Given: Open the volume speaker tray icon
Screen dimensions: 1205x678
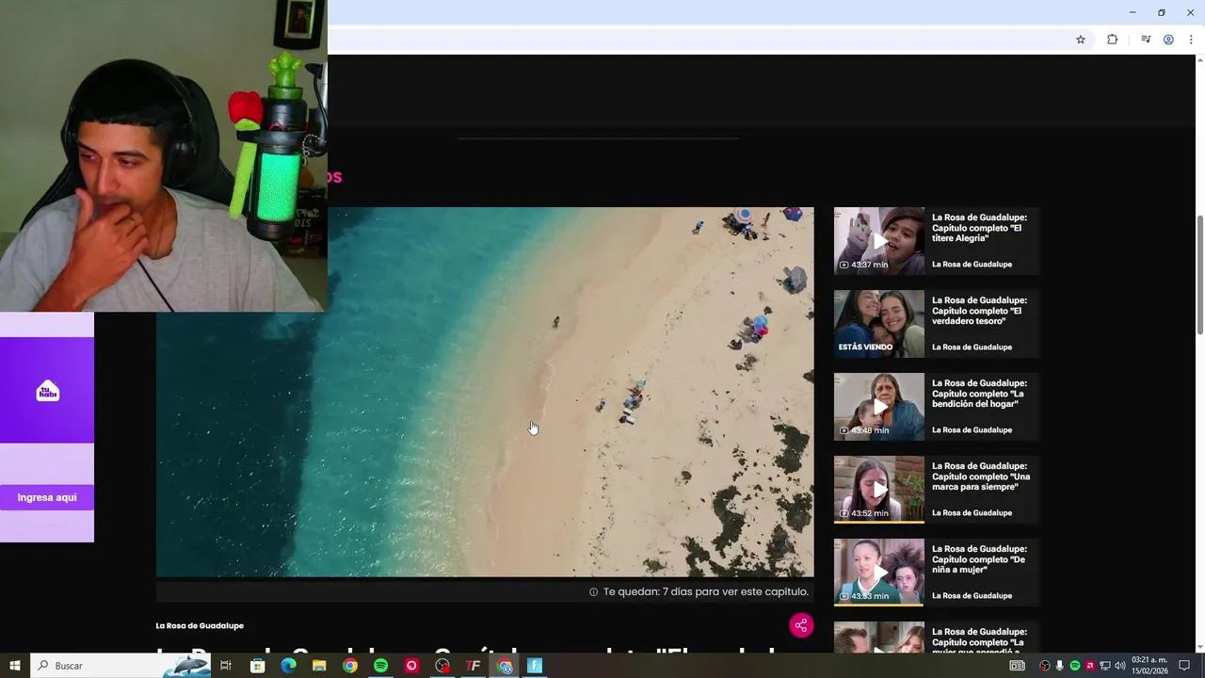Looking at the screenshot, I should tap(1120, 666).
